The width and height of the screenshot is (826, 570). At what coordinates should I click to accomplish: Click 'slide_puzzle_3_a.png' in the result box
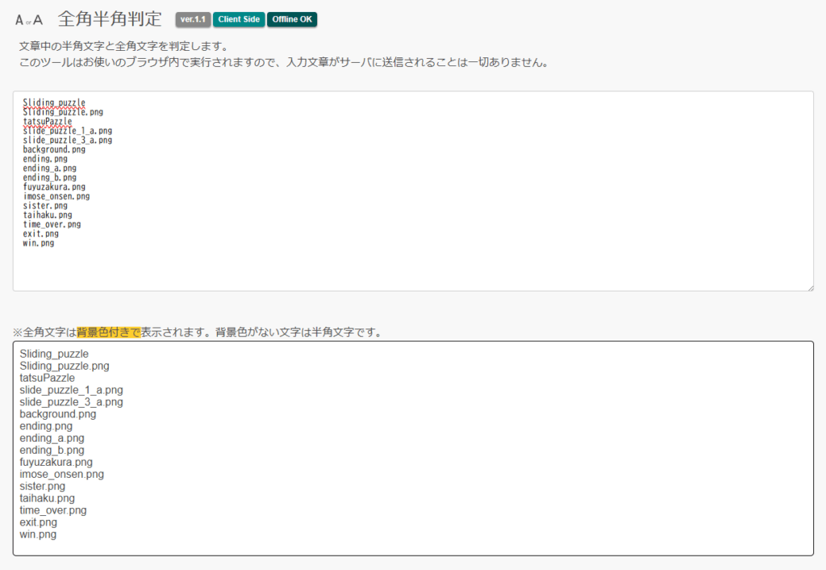click(71, 402)
